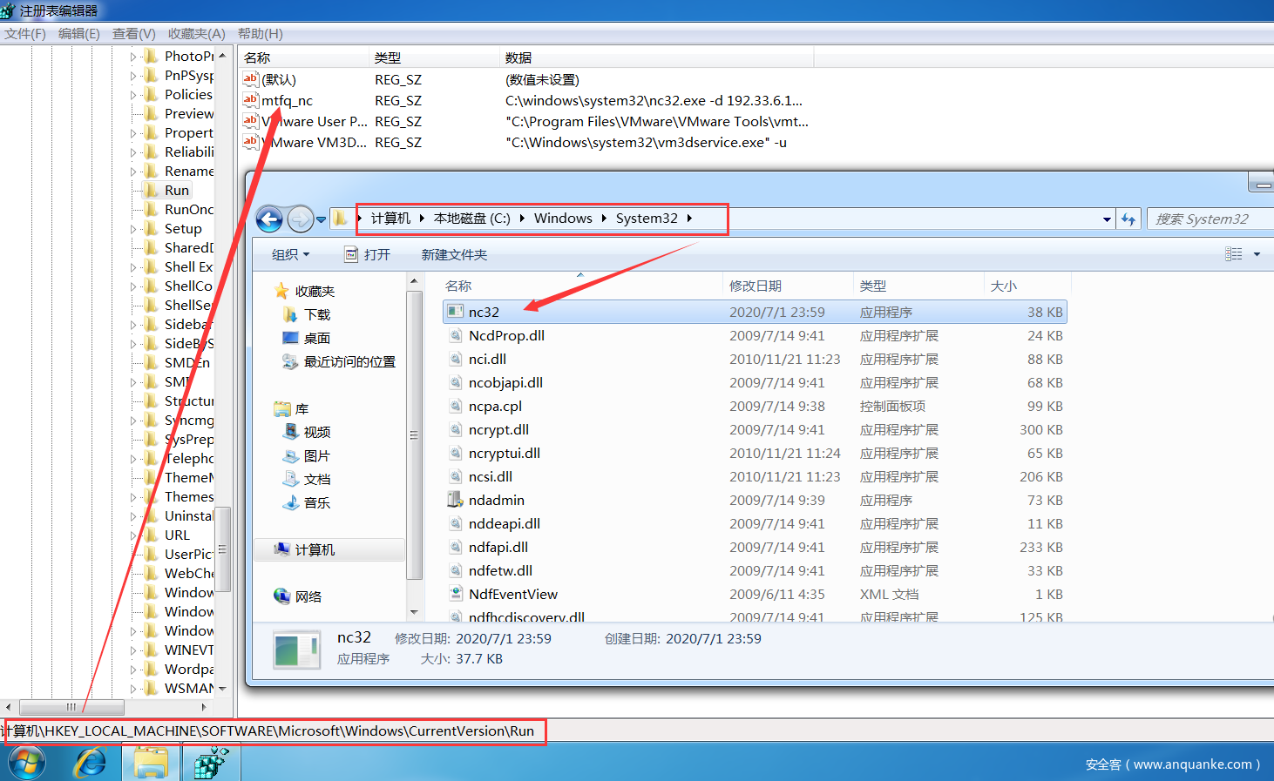Click the 收藏夹 star icon
Viewport: 1274px width, 781px height.
pos(281,291)
